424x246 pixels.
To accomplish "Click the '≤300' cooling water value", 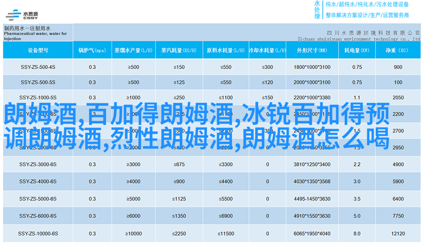I will (268, 67).
